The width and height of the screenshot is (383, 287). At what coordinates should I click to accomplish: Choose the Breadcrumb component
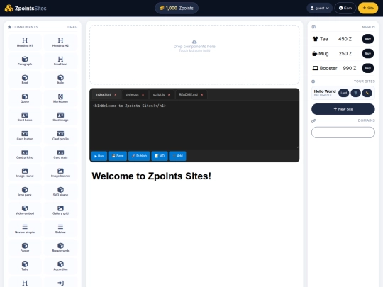(x=60, y=247)
